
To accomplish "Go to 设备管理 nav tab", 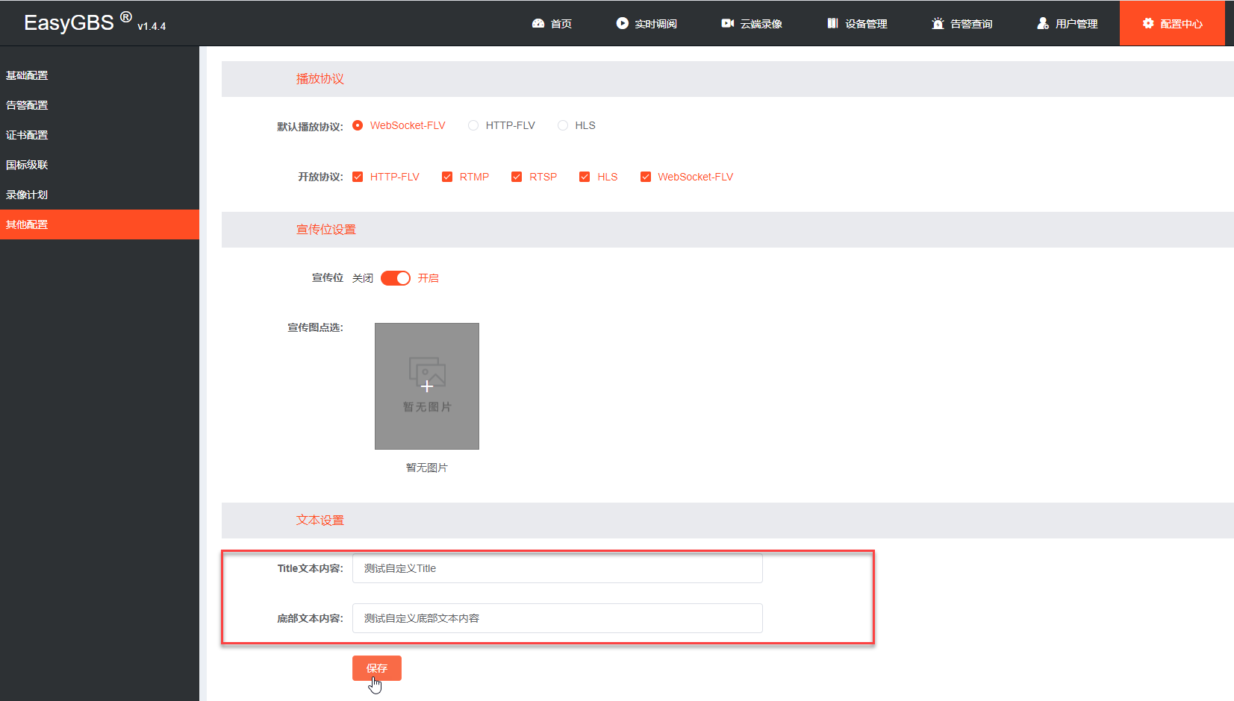I will (x=857, y=24).
